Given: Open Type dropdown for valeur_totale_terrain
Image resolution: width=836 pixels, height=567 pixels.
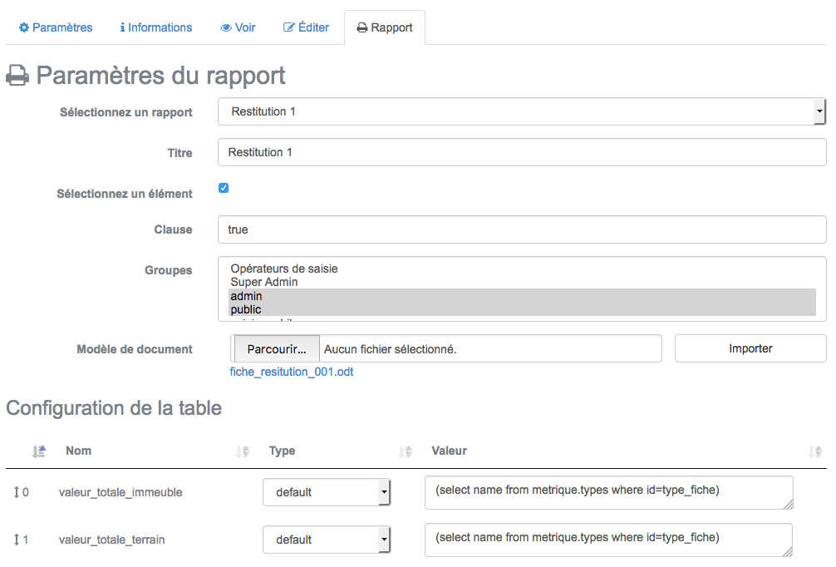Looking at the screenshot, I should [327, 540].
